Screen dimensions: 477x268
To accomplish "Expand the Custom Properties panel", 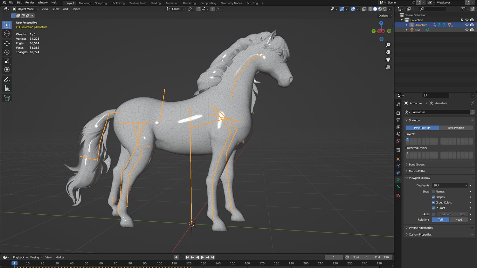I will click(x=420, y=234).
